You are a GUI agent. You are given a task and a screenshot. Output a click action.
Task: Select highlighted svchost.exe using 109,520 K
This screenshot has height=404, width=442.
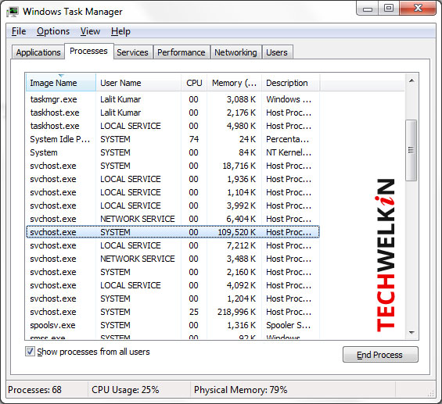click(173, 232)
